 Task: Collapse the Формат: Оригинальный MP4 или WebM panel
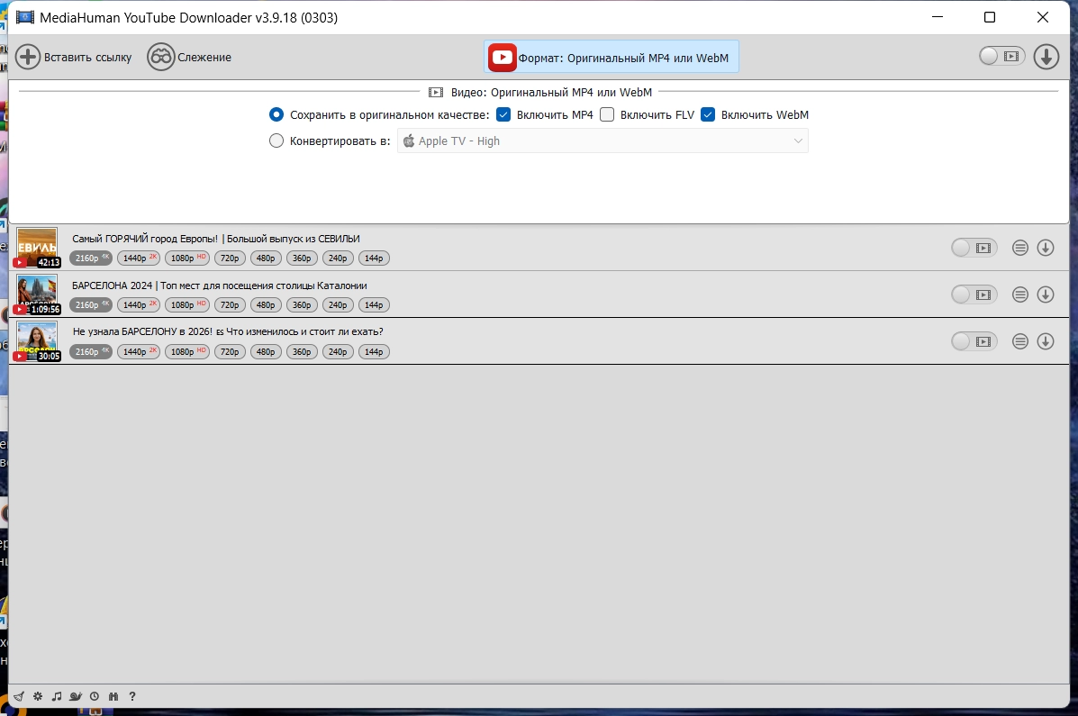pos(611,57)
